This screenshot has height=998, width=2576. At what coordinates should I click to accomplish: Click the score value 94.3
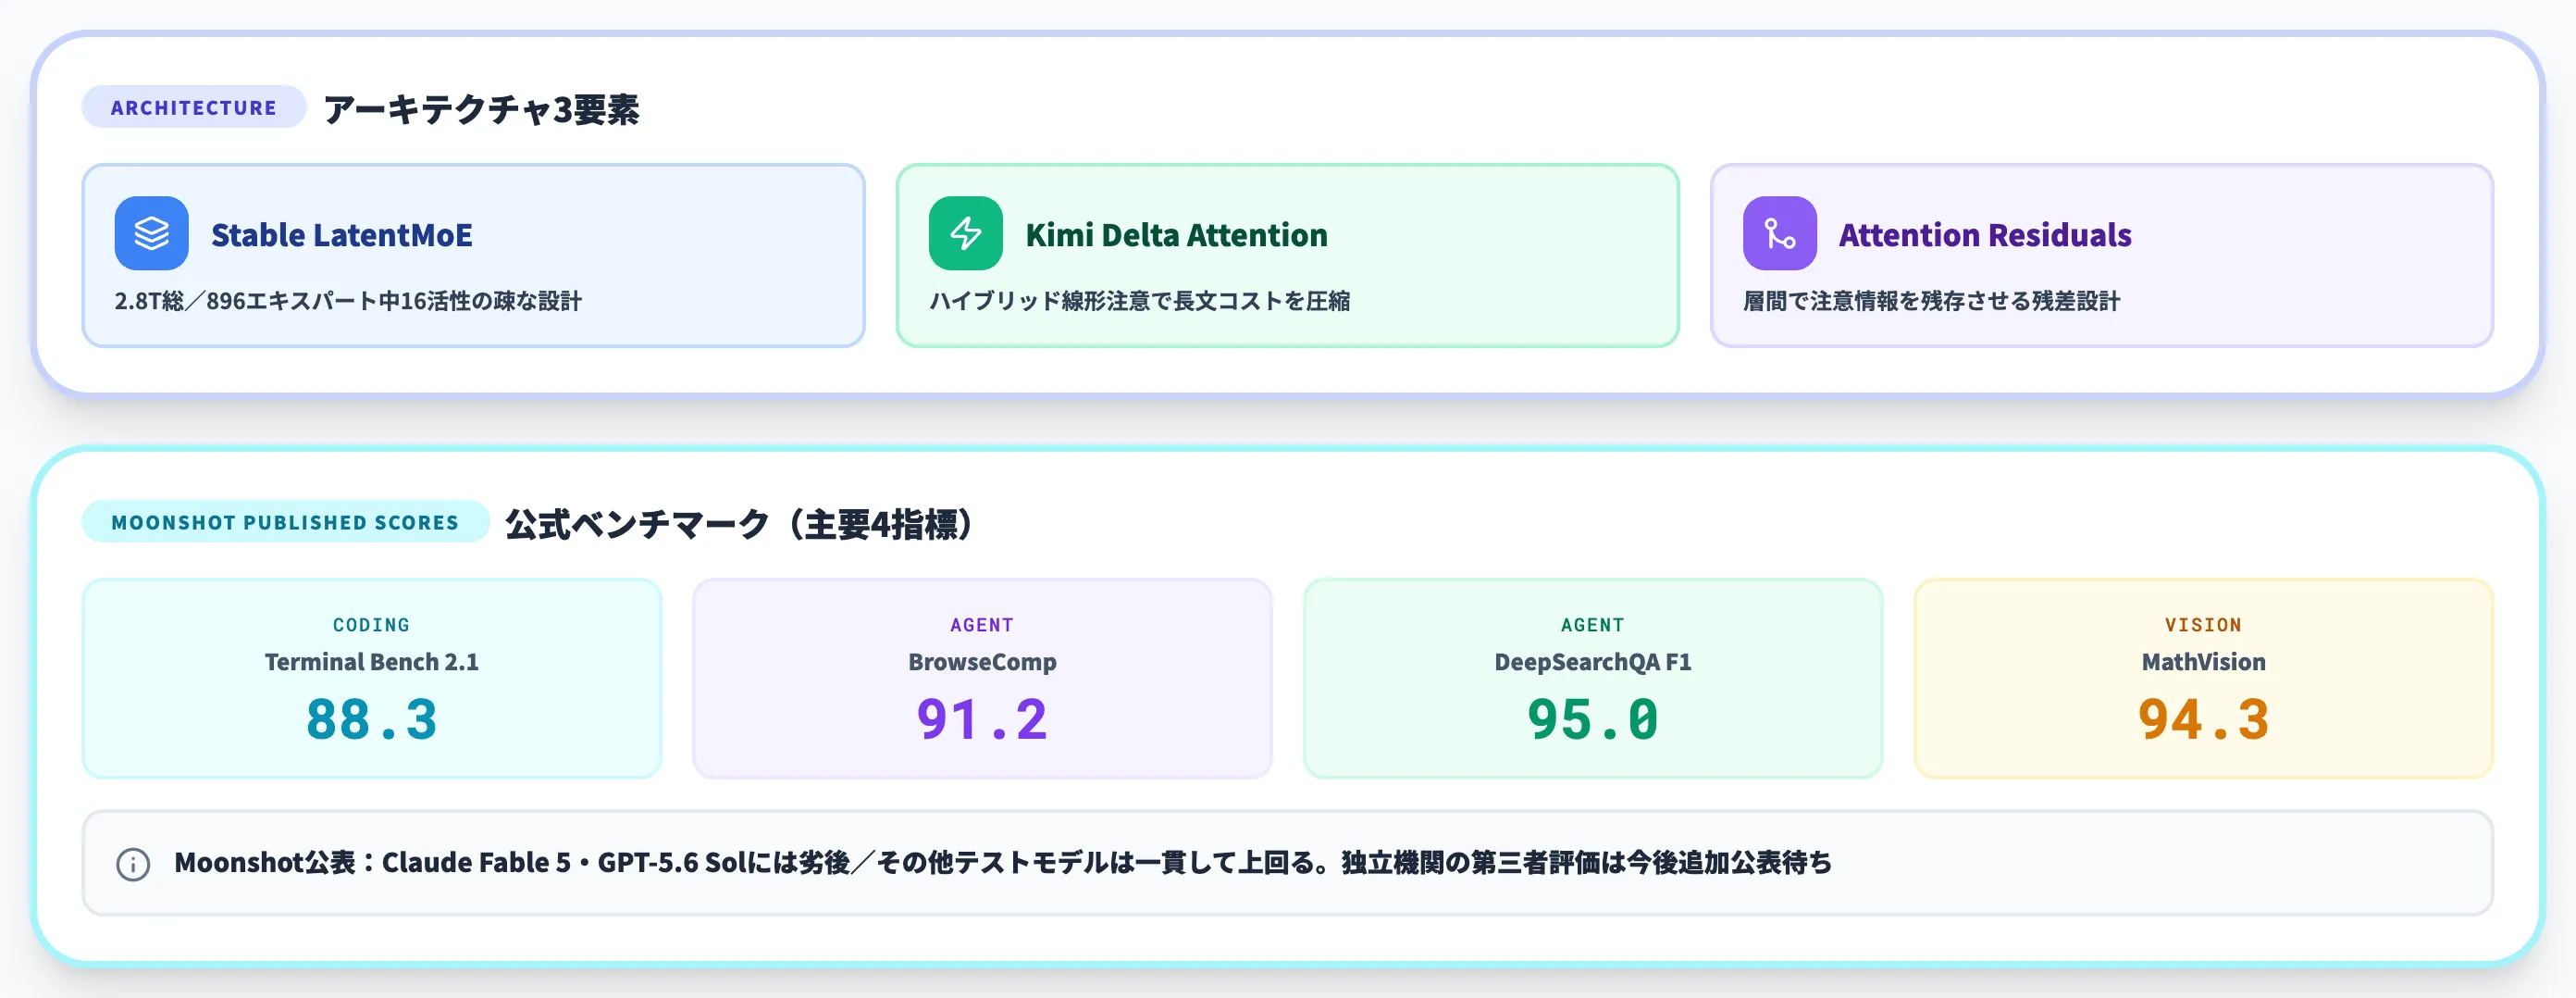coord(2203,719)
